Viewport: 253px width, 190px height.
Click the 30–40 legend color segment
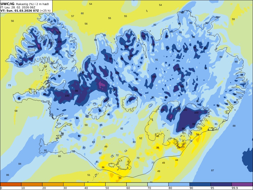[74, 184]
